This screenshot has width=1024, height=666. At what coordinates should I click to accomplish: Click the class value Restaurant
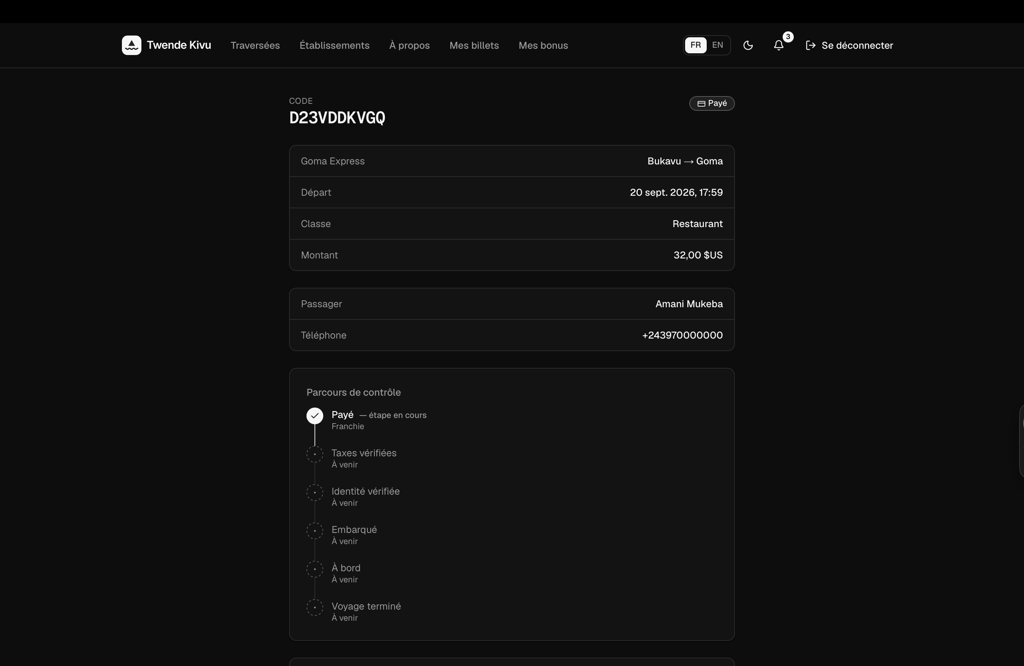[697, 224]
